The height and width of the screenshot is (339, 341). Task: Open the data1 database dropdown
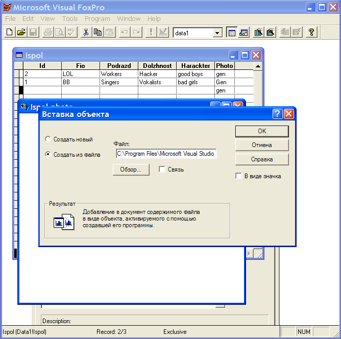pos(217,33)
